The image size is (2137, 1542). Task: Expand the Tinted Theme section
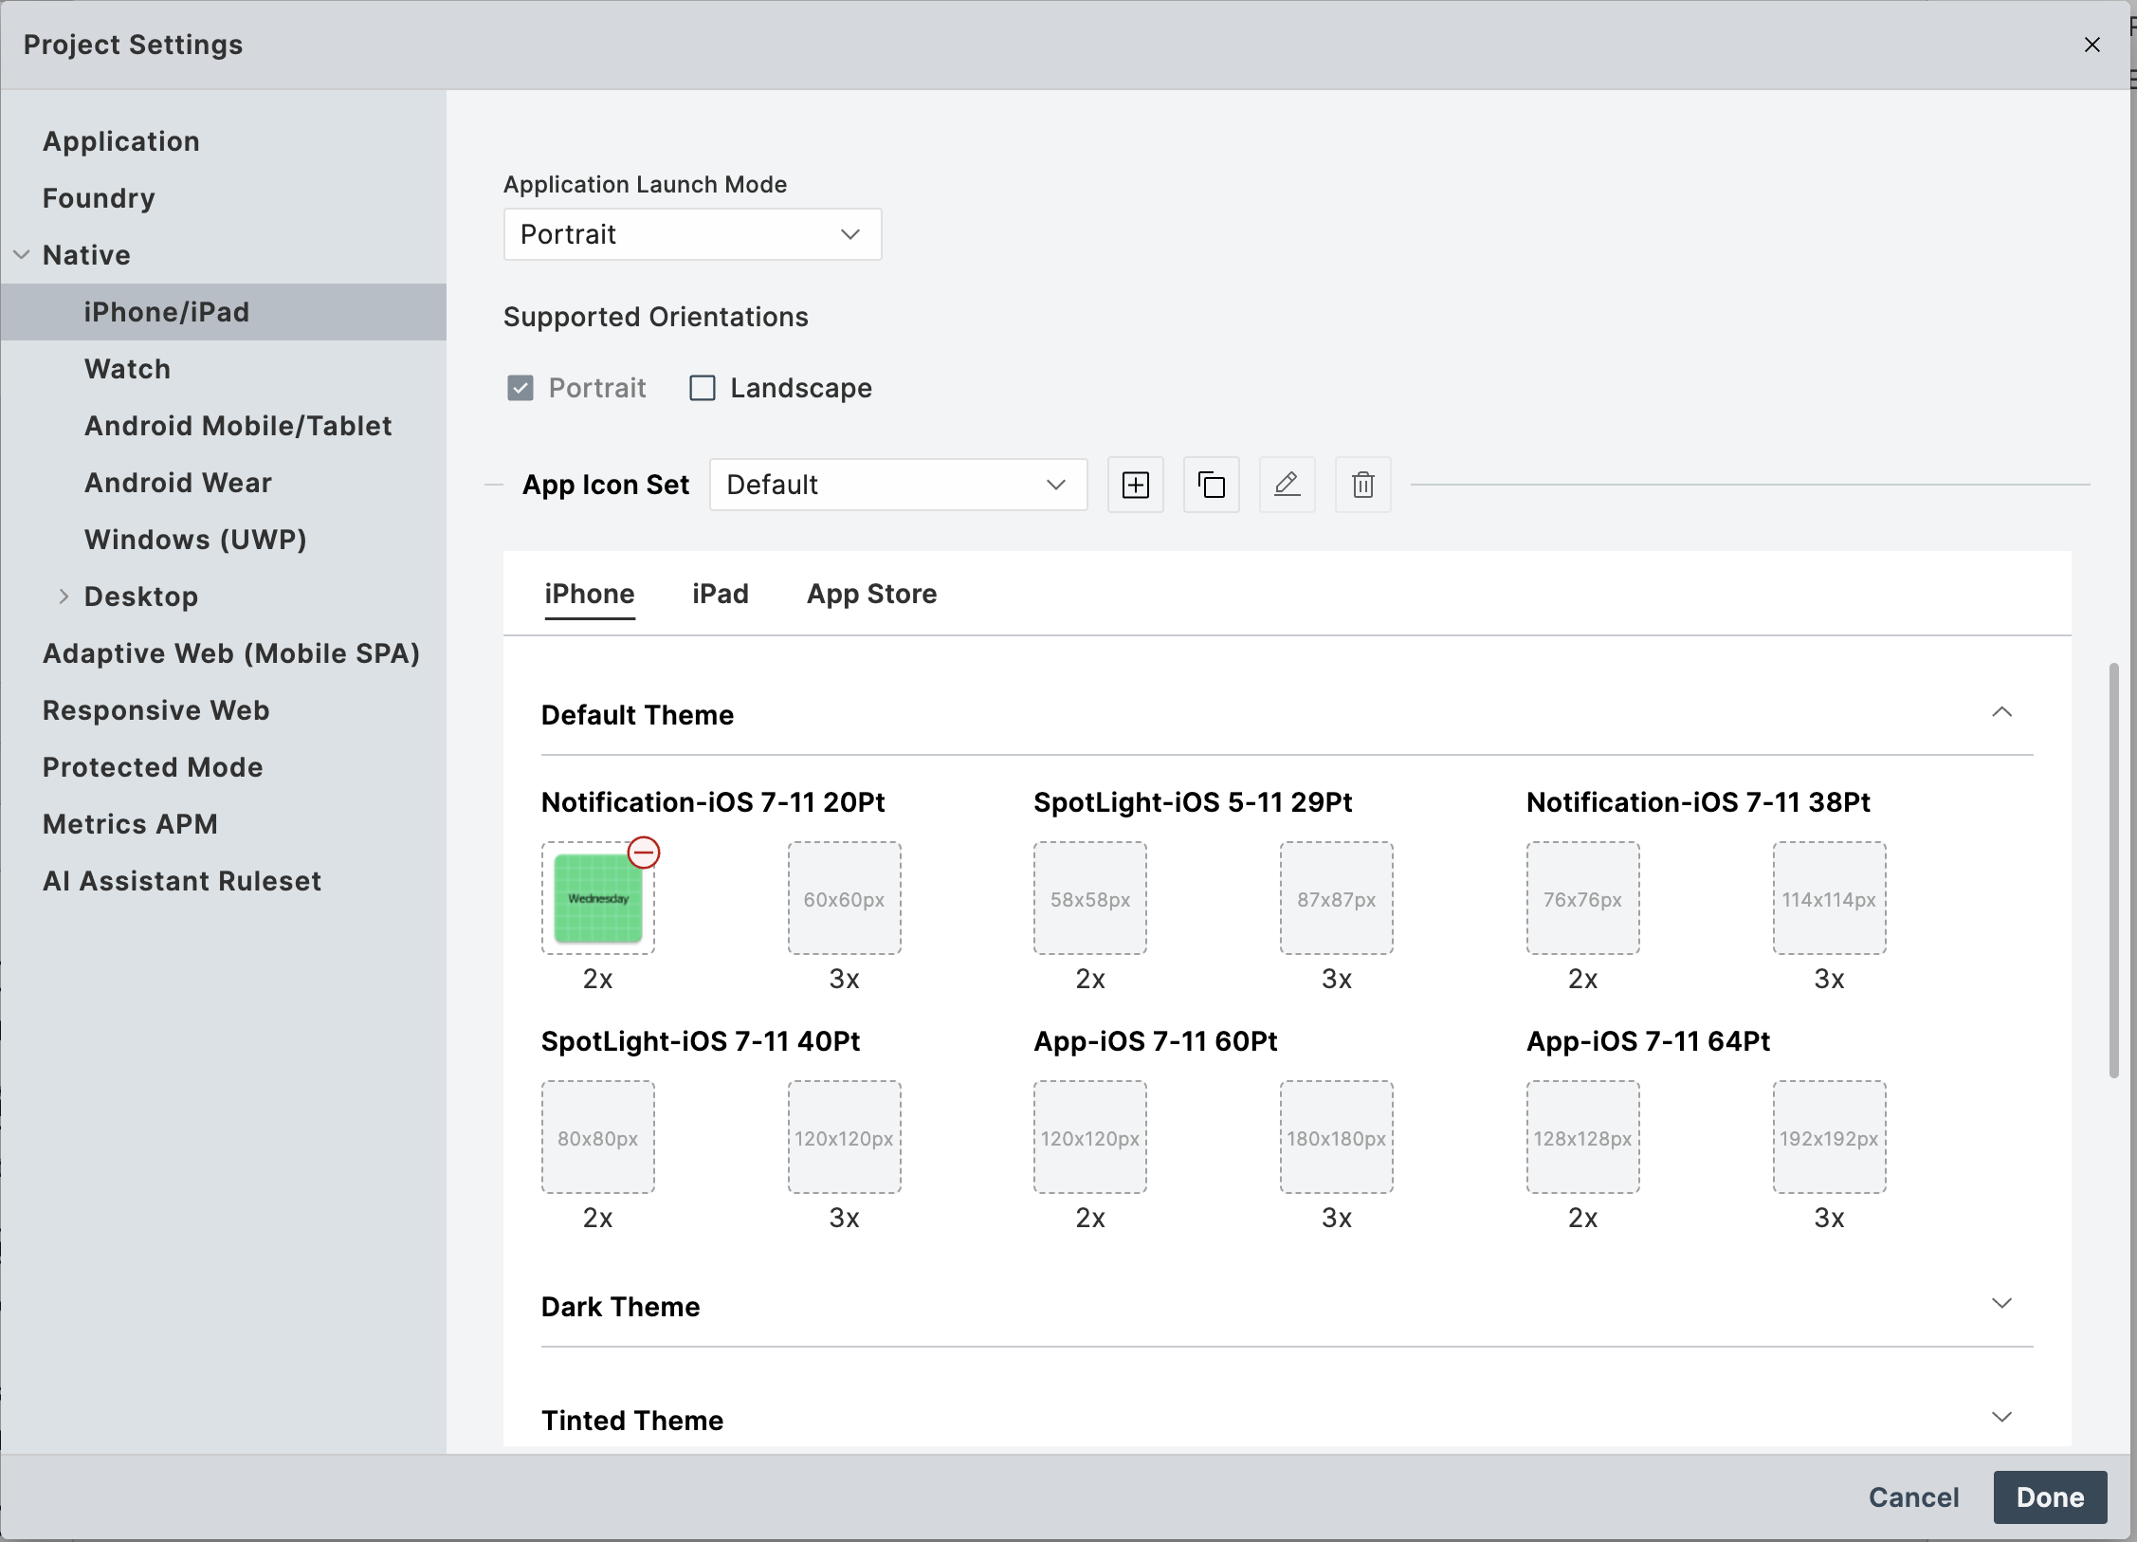pos(2000,1418)
